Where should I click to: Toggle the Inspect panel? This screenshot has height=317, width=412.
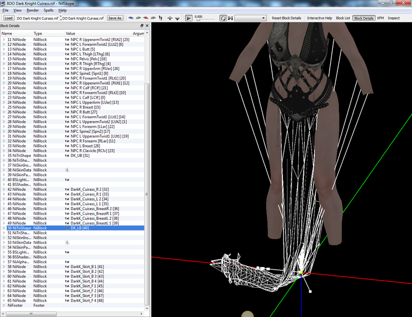(394, 18)
